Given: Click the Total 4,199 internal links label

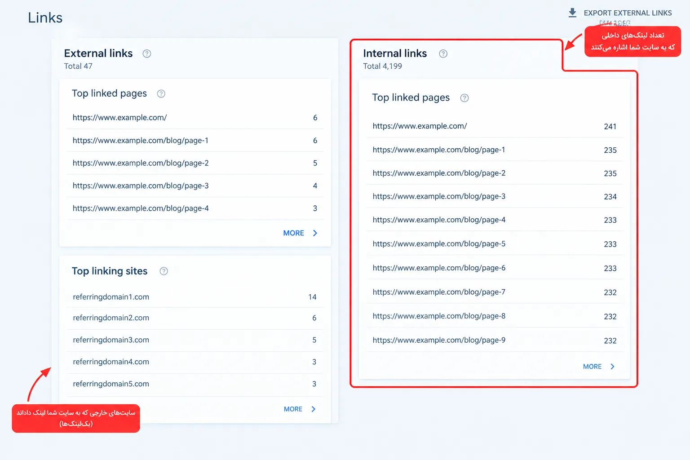Looking at the screenshot, I should [383, 66].
